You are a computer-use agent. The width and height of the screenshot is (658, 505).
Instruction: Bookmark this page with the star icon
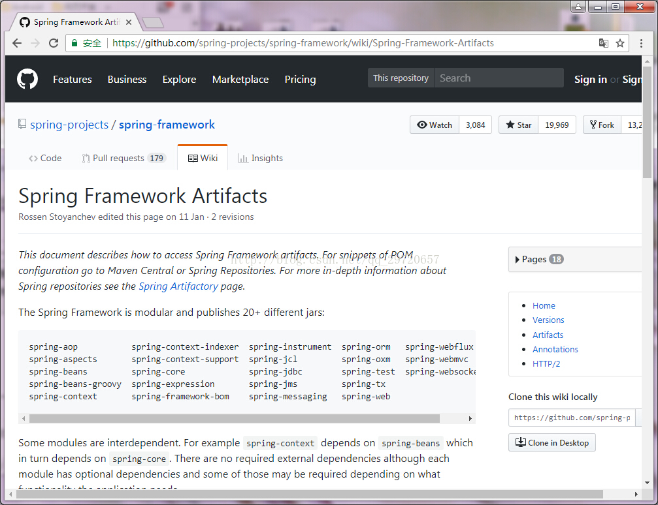[620, 43]
